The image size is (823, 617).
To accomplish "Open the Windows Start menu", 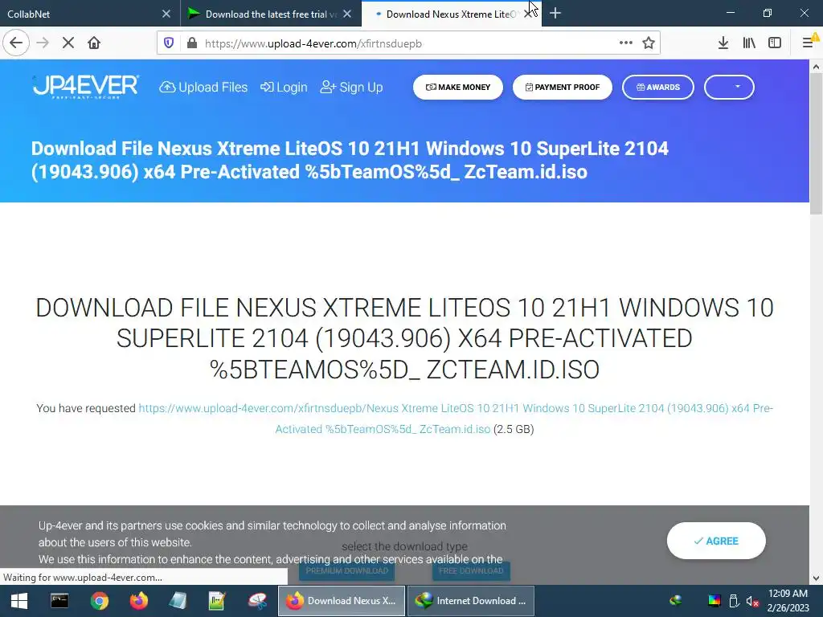I will 19,601.
